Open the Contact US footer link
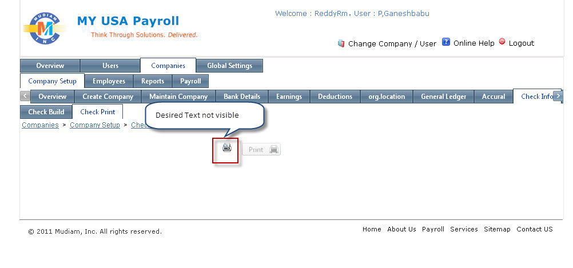The image size is (573, 268). (535, 229)
